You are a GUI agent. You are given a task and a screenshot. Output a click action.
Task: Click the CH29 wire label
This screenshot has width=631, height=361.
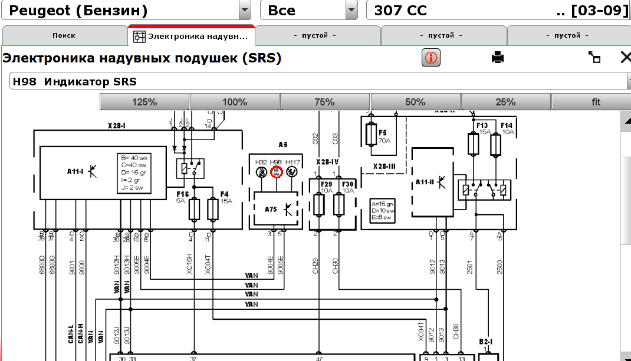point(315,266)
